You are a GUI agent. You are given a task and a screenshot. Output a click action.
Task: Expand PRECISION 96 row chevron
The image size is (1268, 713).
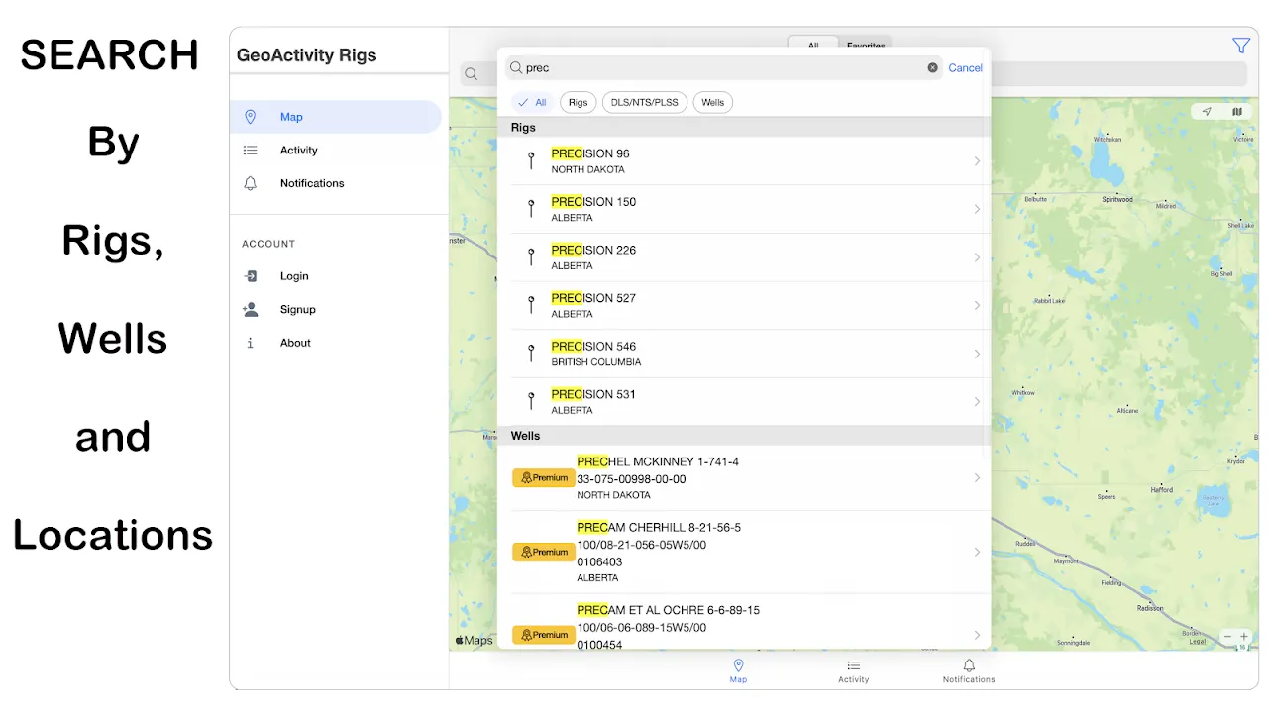click(977, 160)
